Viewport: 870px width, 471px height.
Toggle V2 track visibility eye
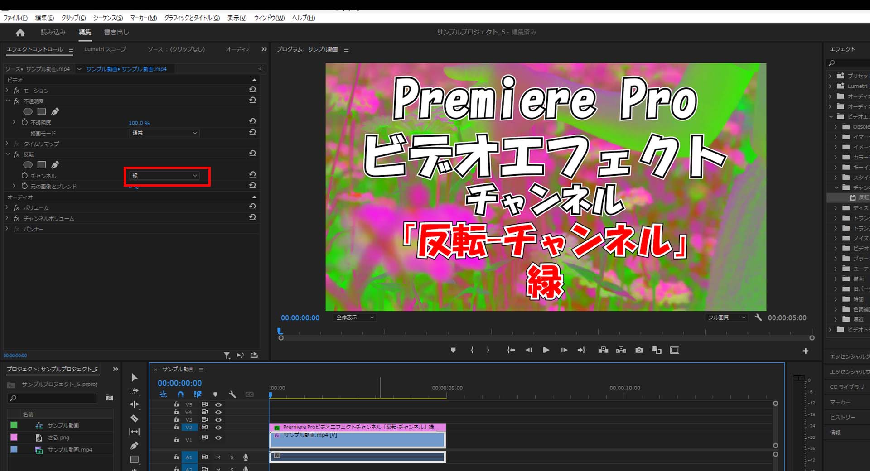[218, 427]
